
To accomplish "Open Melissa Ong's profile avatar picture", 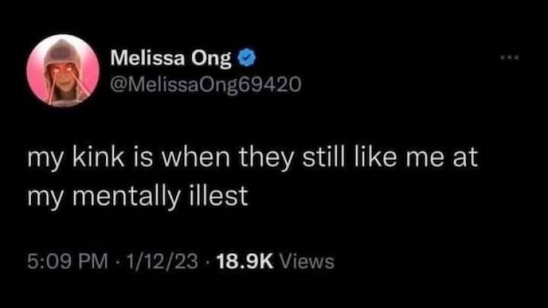I will pos(63,70).
